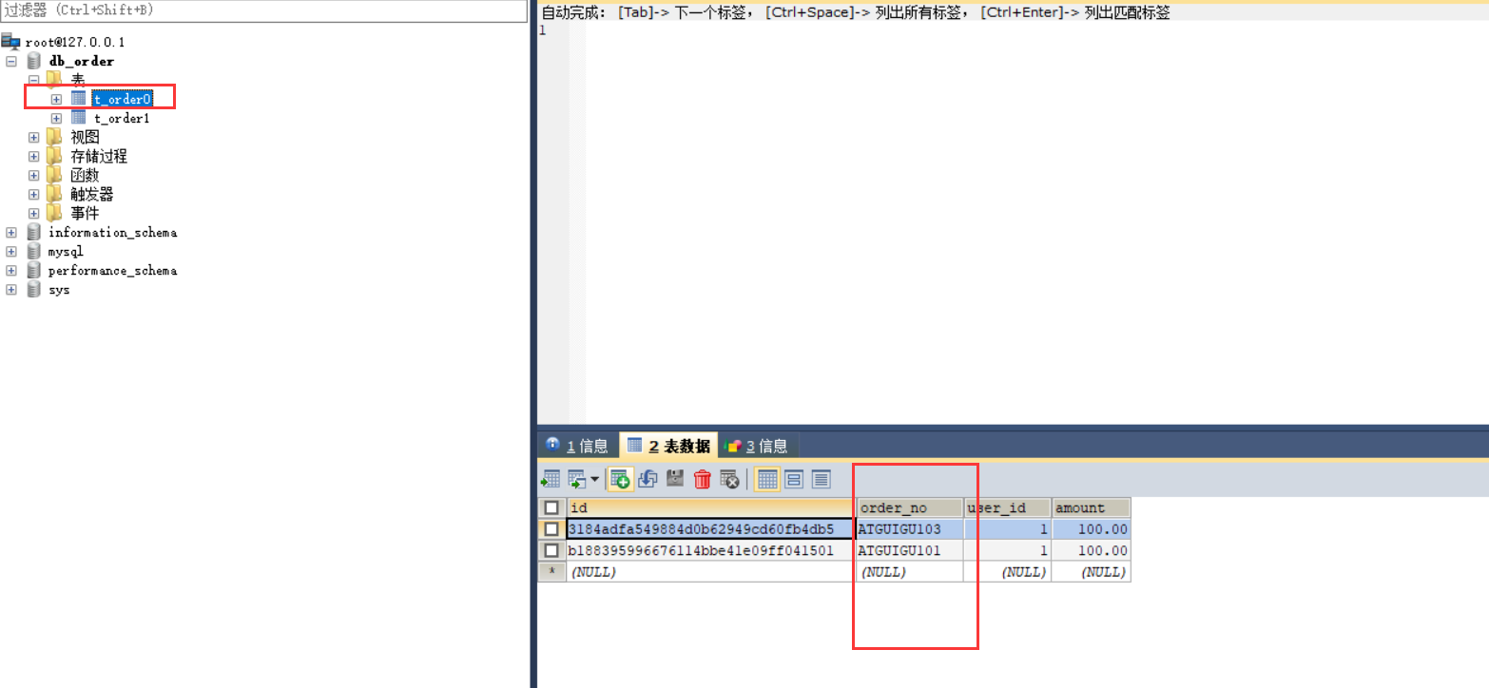This screenshot has width=1489, height=688.
Task: Expand the 函数 functions folder
Action: point(34,175)
